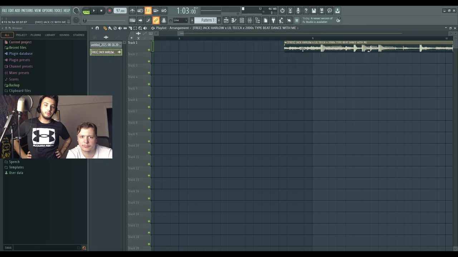Open the shopping cart content library icon
The width and height of the screenshot is (458, 257).
coord(297,20)
